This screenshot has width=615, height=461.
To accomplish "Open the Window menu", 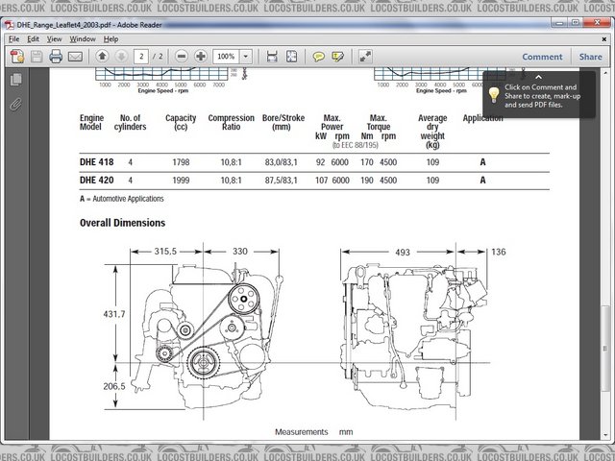I will pos(83,39).
